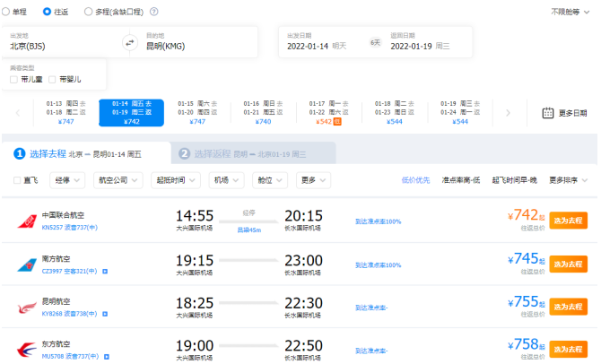
Task: Expand the 更多 more filters dropdown
Action: (x=313, y=180)
